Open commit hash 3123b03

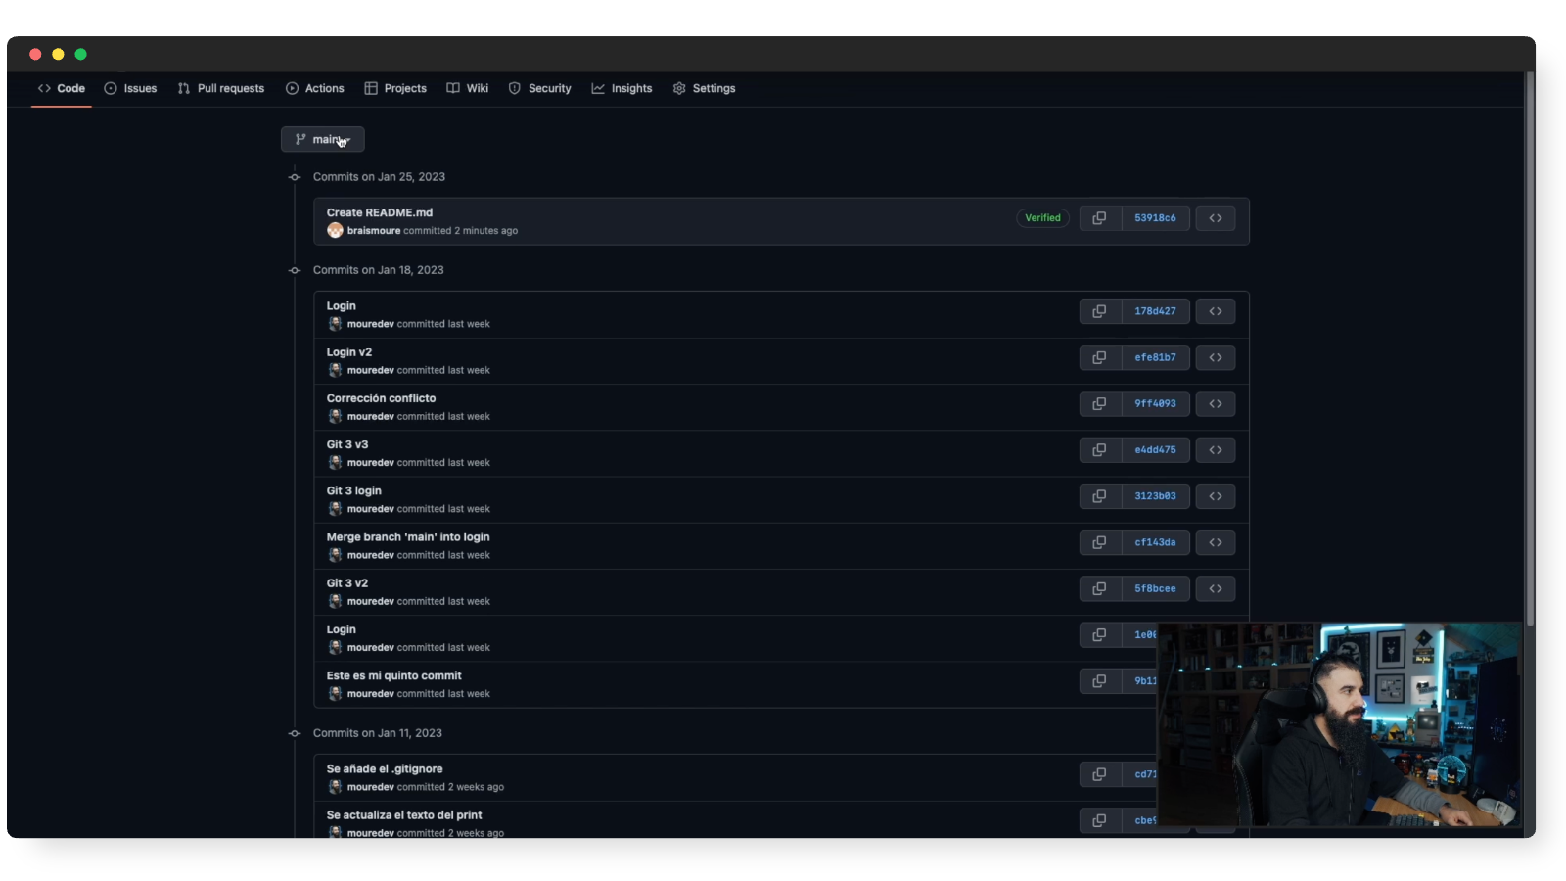point(1155,496)
